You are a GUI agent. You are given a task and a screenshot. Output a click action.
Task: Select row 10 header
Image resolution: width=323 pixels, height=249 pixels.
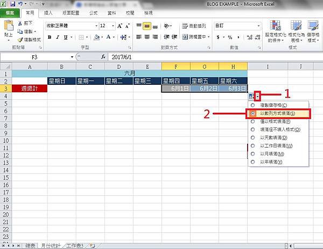click(x=6, y=141)
